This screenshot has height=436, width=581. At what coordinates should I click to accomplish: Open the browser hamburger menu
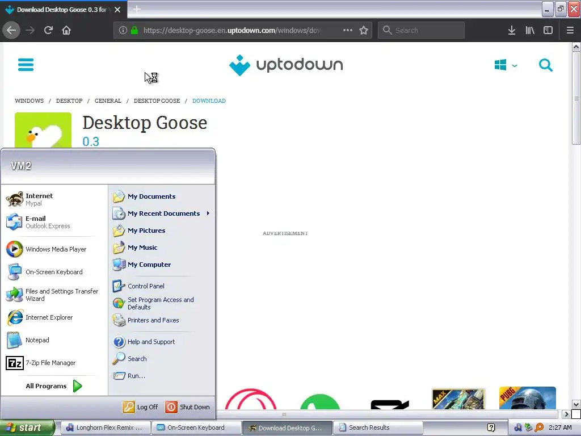[570, 31]
